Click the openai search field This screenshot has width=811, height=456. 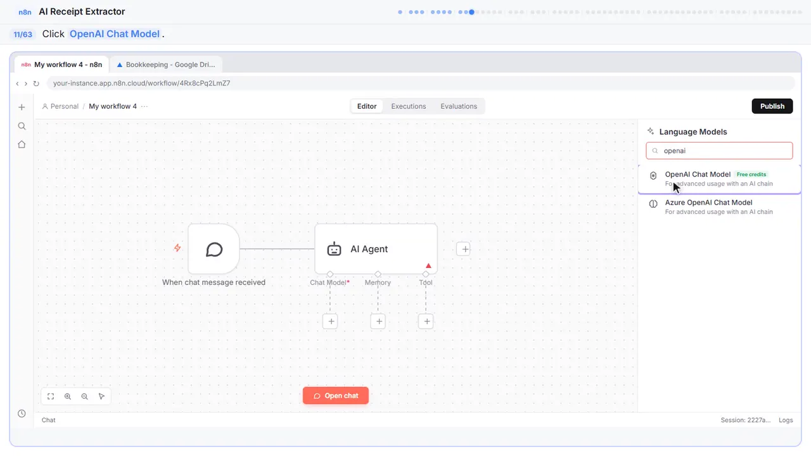coord(719,151)
